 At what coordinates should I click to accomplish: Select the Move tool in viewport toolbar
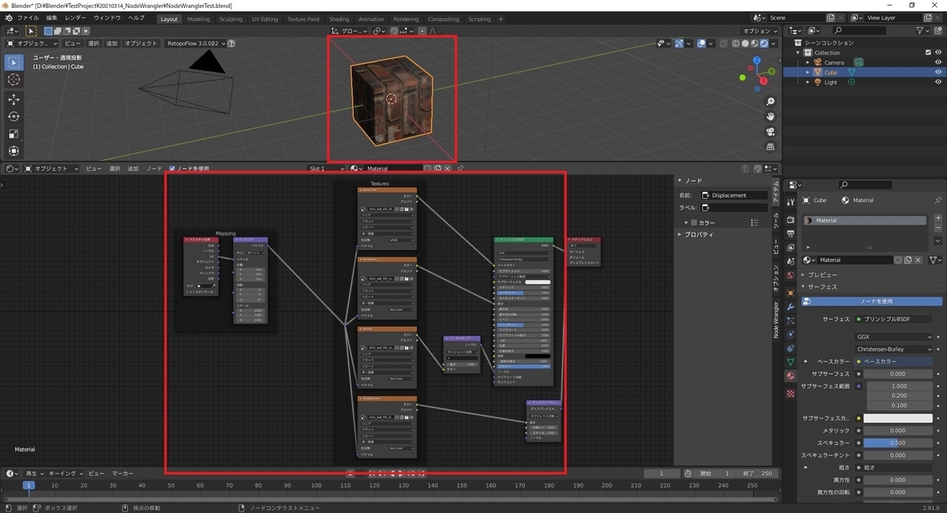(x=14, y=99)
